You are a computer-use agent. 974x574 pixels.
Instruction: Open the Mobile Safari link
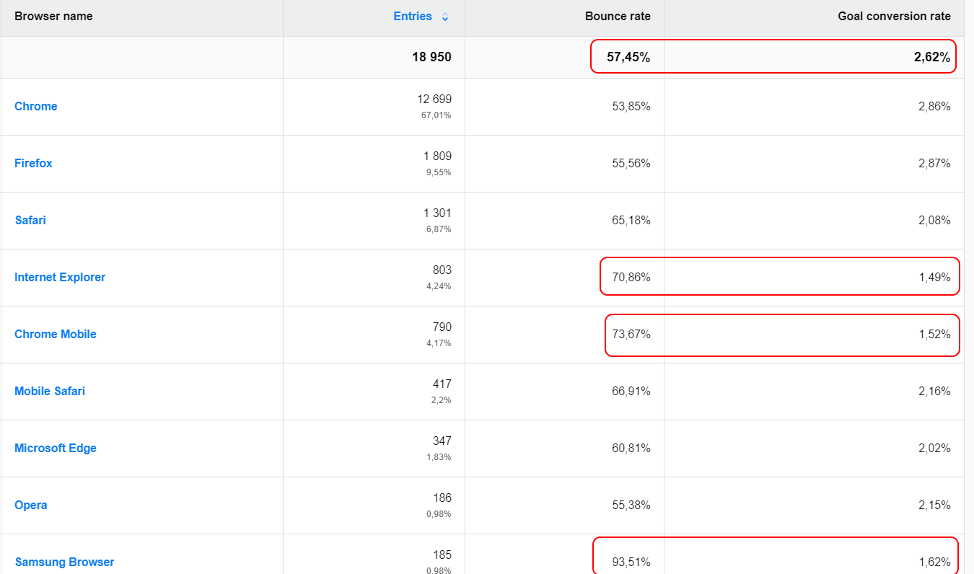(x=50, y=391)
